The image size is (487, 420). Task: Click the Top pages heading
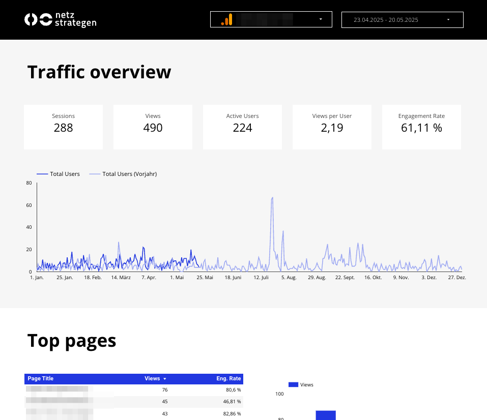[x=71, y=341]
